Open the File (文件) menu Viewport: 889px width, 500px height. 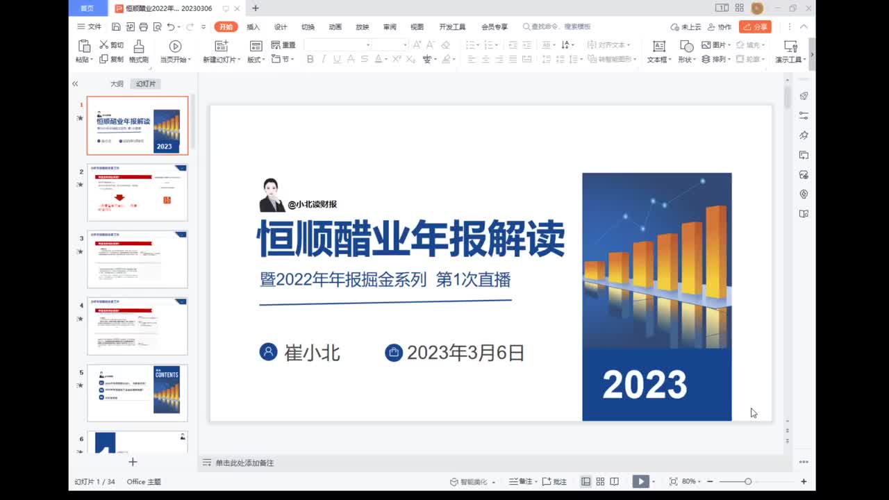[90, 26]
